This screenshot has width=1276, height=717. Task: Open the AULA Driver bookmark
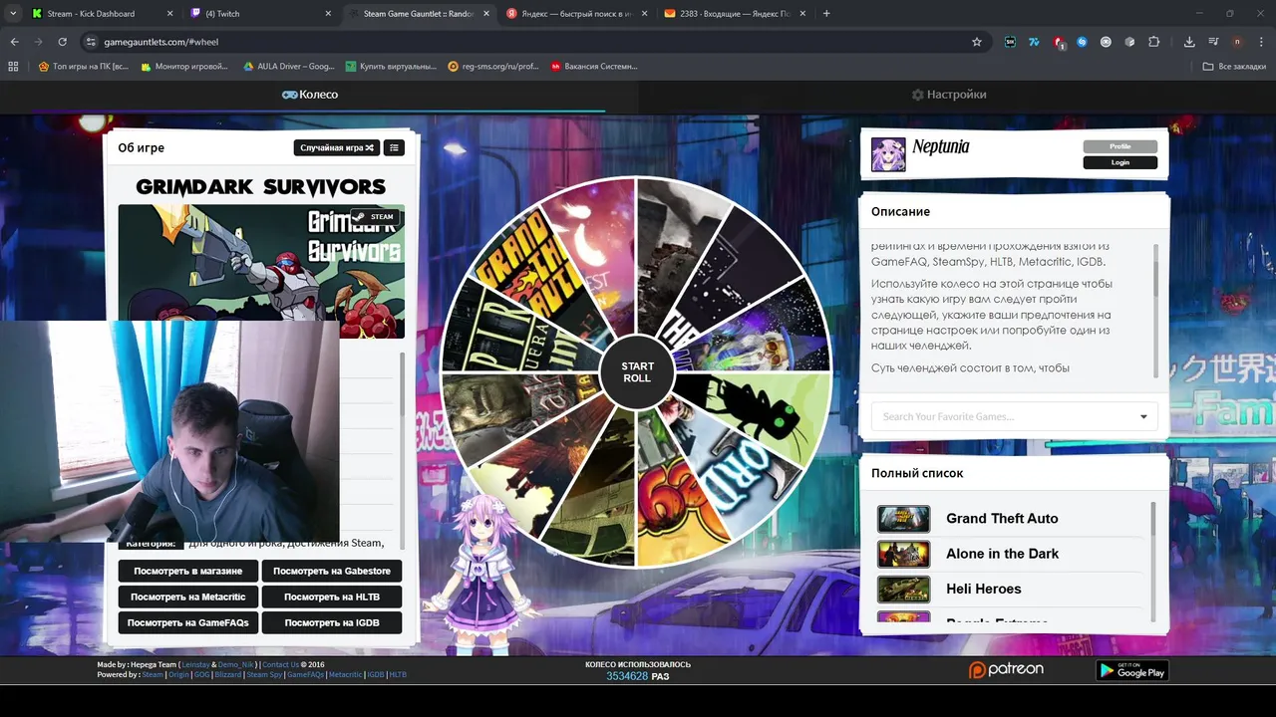[289, 67]
